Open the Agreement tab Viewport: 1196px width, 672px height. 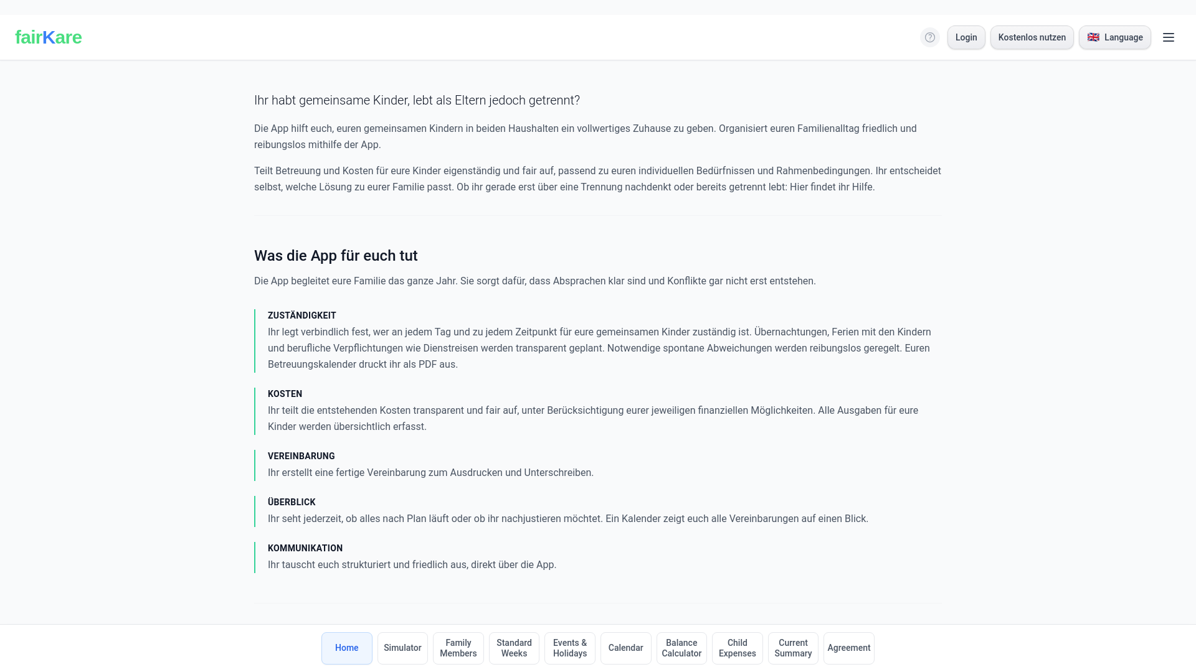tap(849, 648)
